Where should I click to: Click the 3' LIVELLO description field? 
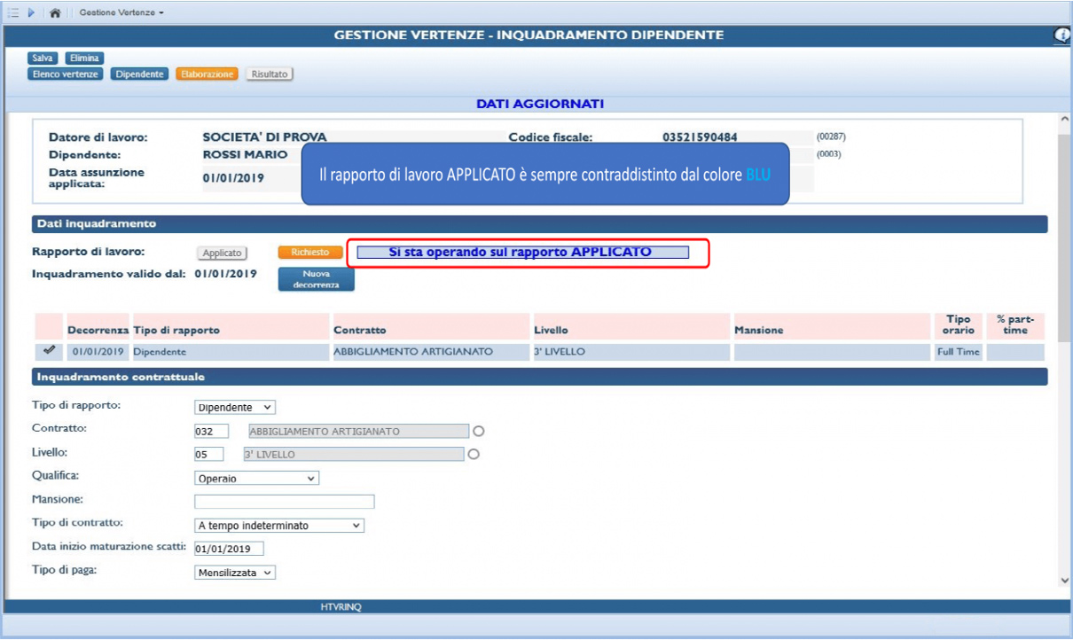point(354,455)
